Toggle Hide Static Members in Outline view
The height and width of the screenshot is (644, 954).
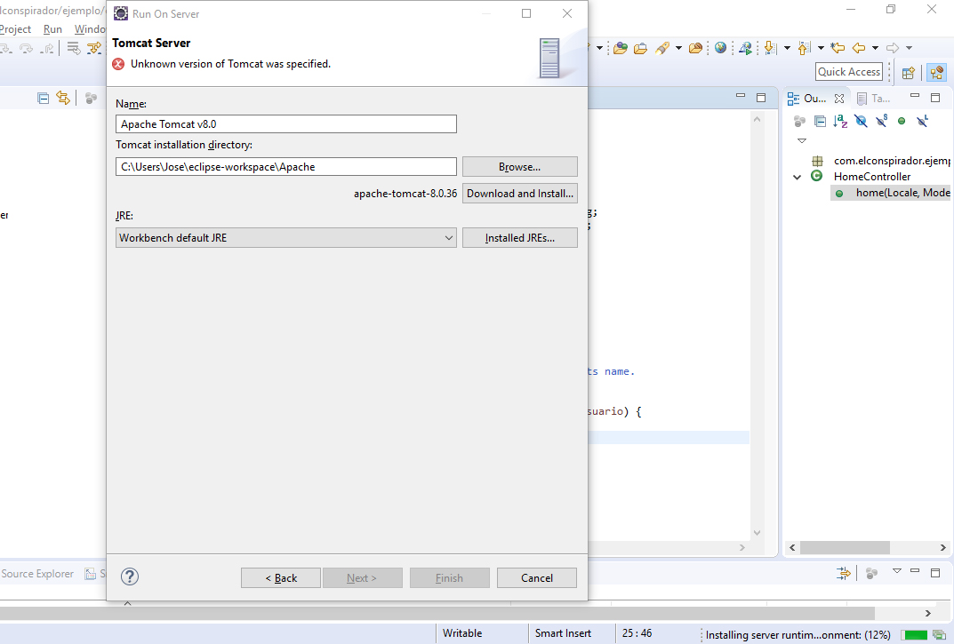pos(882,121)
